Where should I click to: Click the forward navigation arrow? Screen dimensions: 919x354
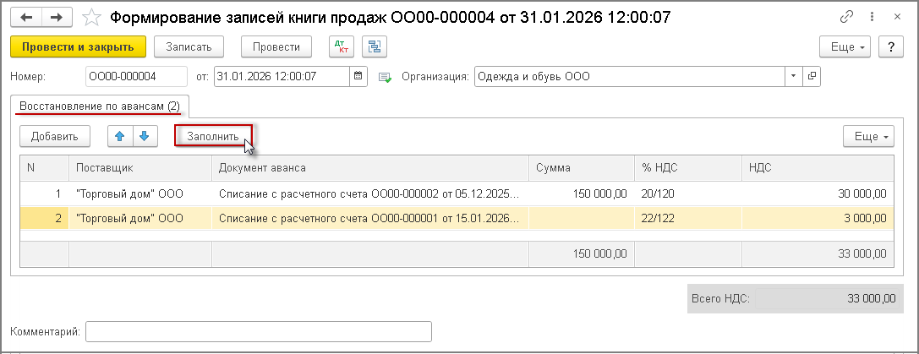(x=57, y=17)
